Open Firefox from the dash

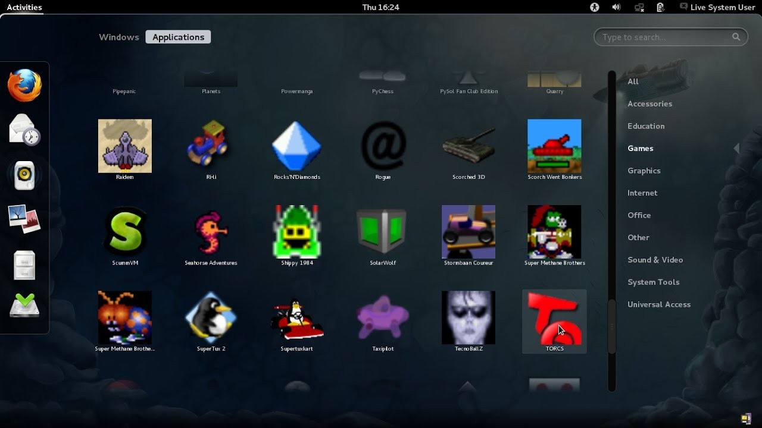[x=24, y=86]
